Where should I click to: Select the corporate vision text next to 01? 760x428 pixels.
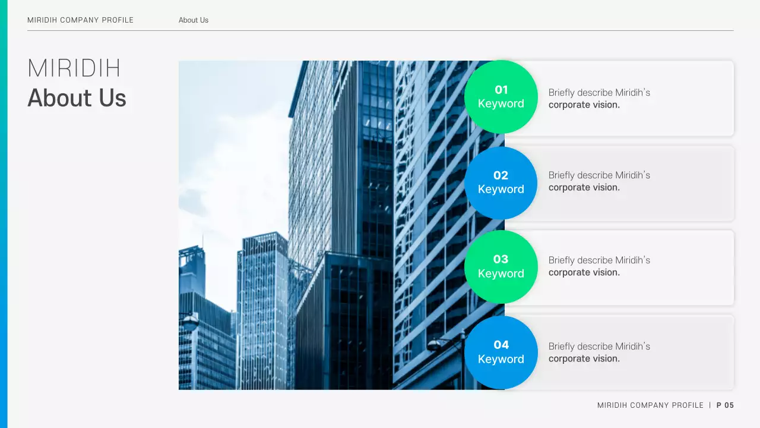point(598,99)
